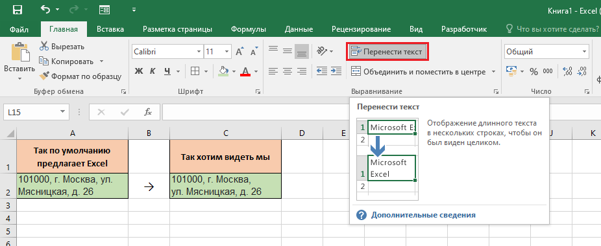Open the Файл tab

click(x=20, y=29)
